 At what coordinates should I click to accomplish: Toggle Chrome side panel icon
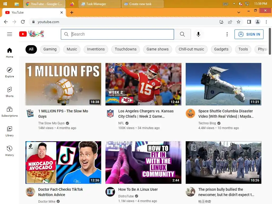[x=249, y=22]
